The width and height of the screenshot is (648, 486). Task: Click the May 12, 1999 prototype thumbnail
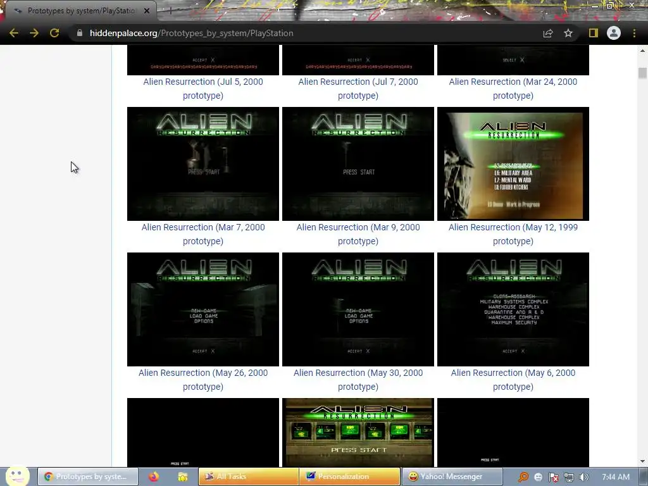point(513,164)
